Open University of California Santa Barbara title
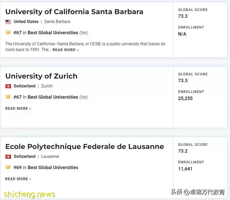 74,12
